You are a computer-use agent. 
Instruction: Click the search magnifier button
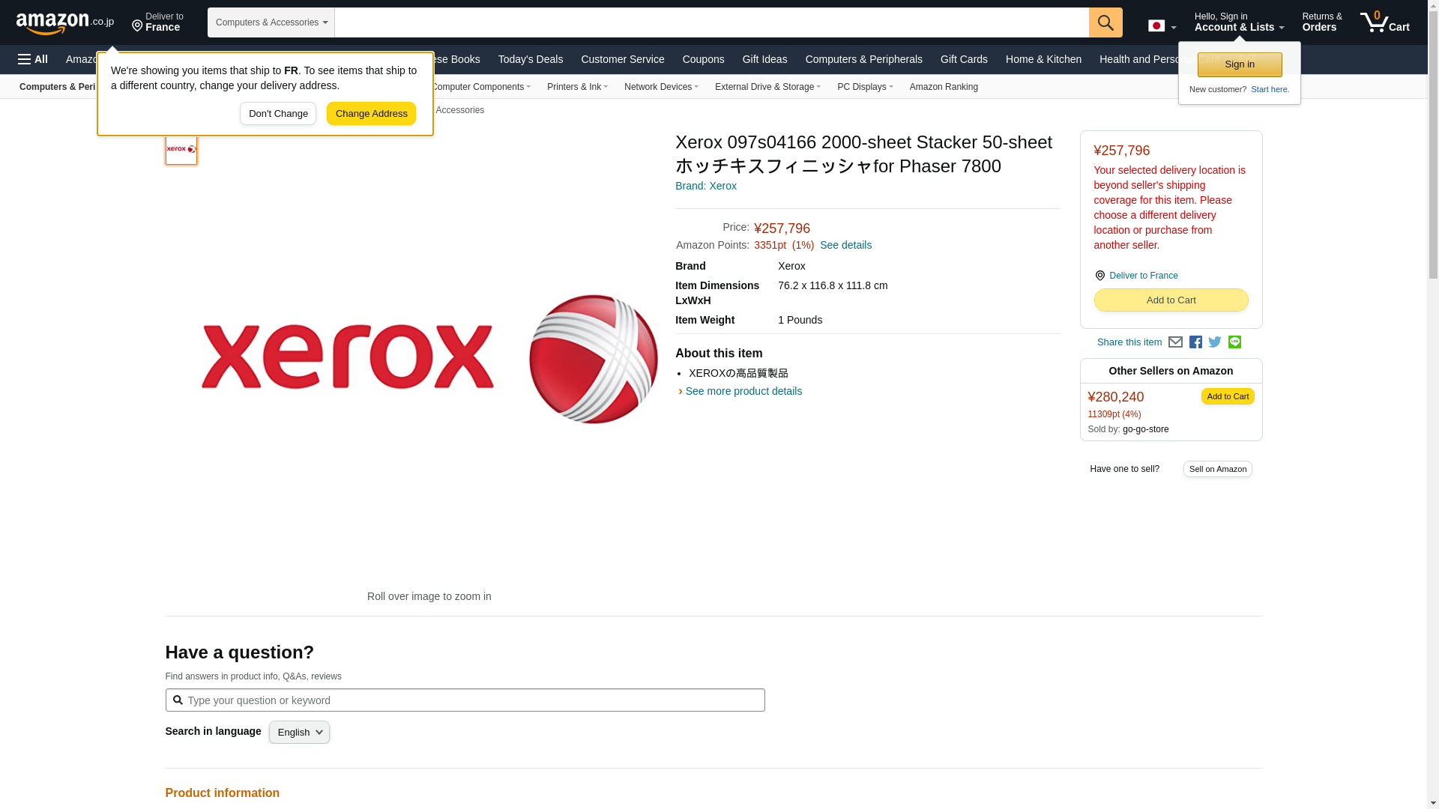tap(1105, 22)
